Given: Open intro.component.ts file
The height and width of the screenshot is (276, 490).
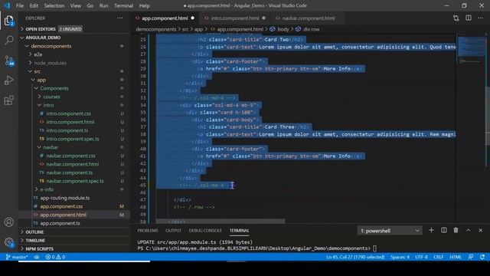Looking at the screenshot, I should tap(67, 130).
